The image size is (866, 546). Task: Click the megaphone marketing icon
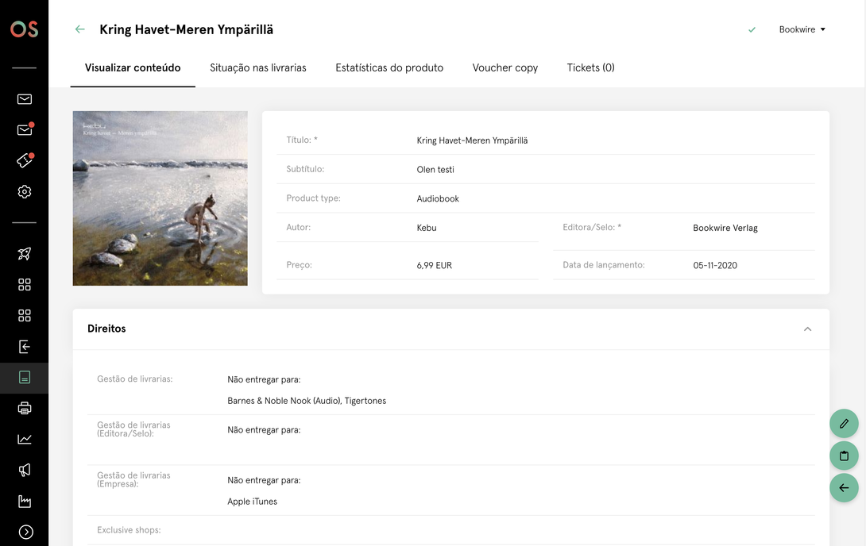click(x=25, y=470)
